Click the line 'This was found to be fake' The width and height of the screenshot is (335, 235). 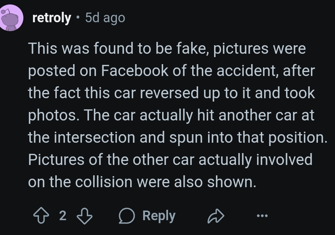[118, 48]
